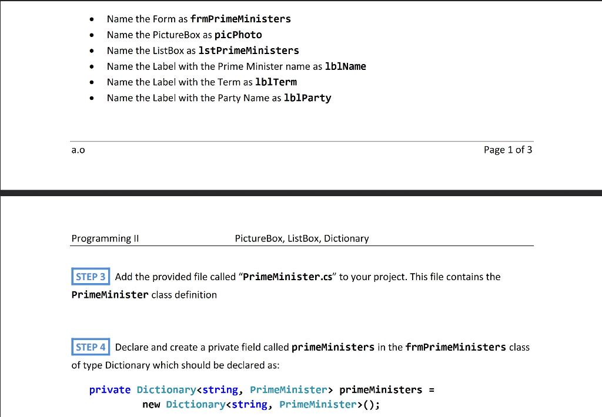The image size is (602, 417).
Task: Select the private keyword in the code block
Action: point(109,389)
